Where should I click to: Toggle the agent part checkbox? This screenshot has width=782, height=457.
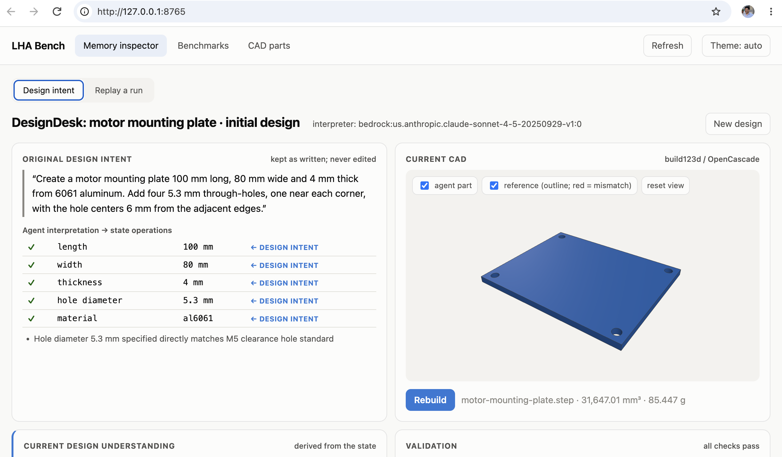(425, 186)
